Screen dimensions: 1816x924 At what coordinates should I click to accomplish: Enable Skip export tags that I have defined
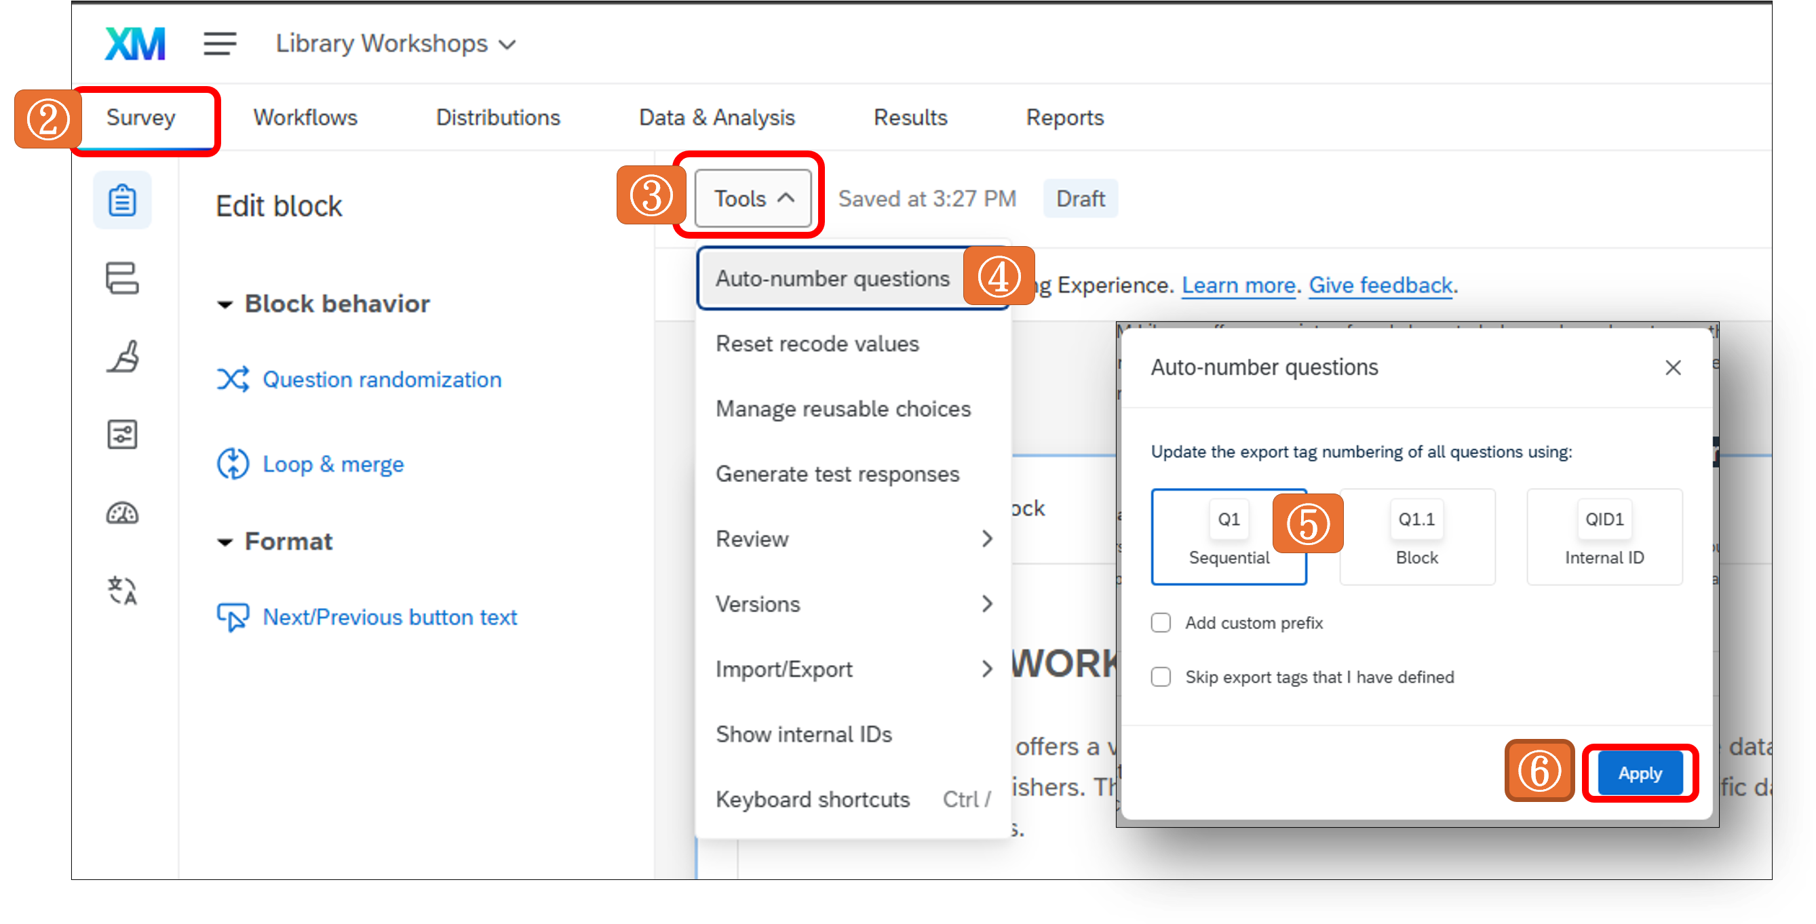coord(1161,677)
